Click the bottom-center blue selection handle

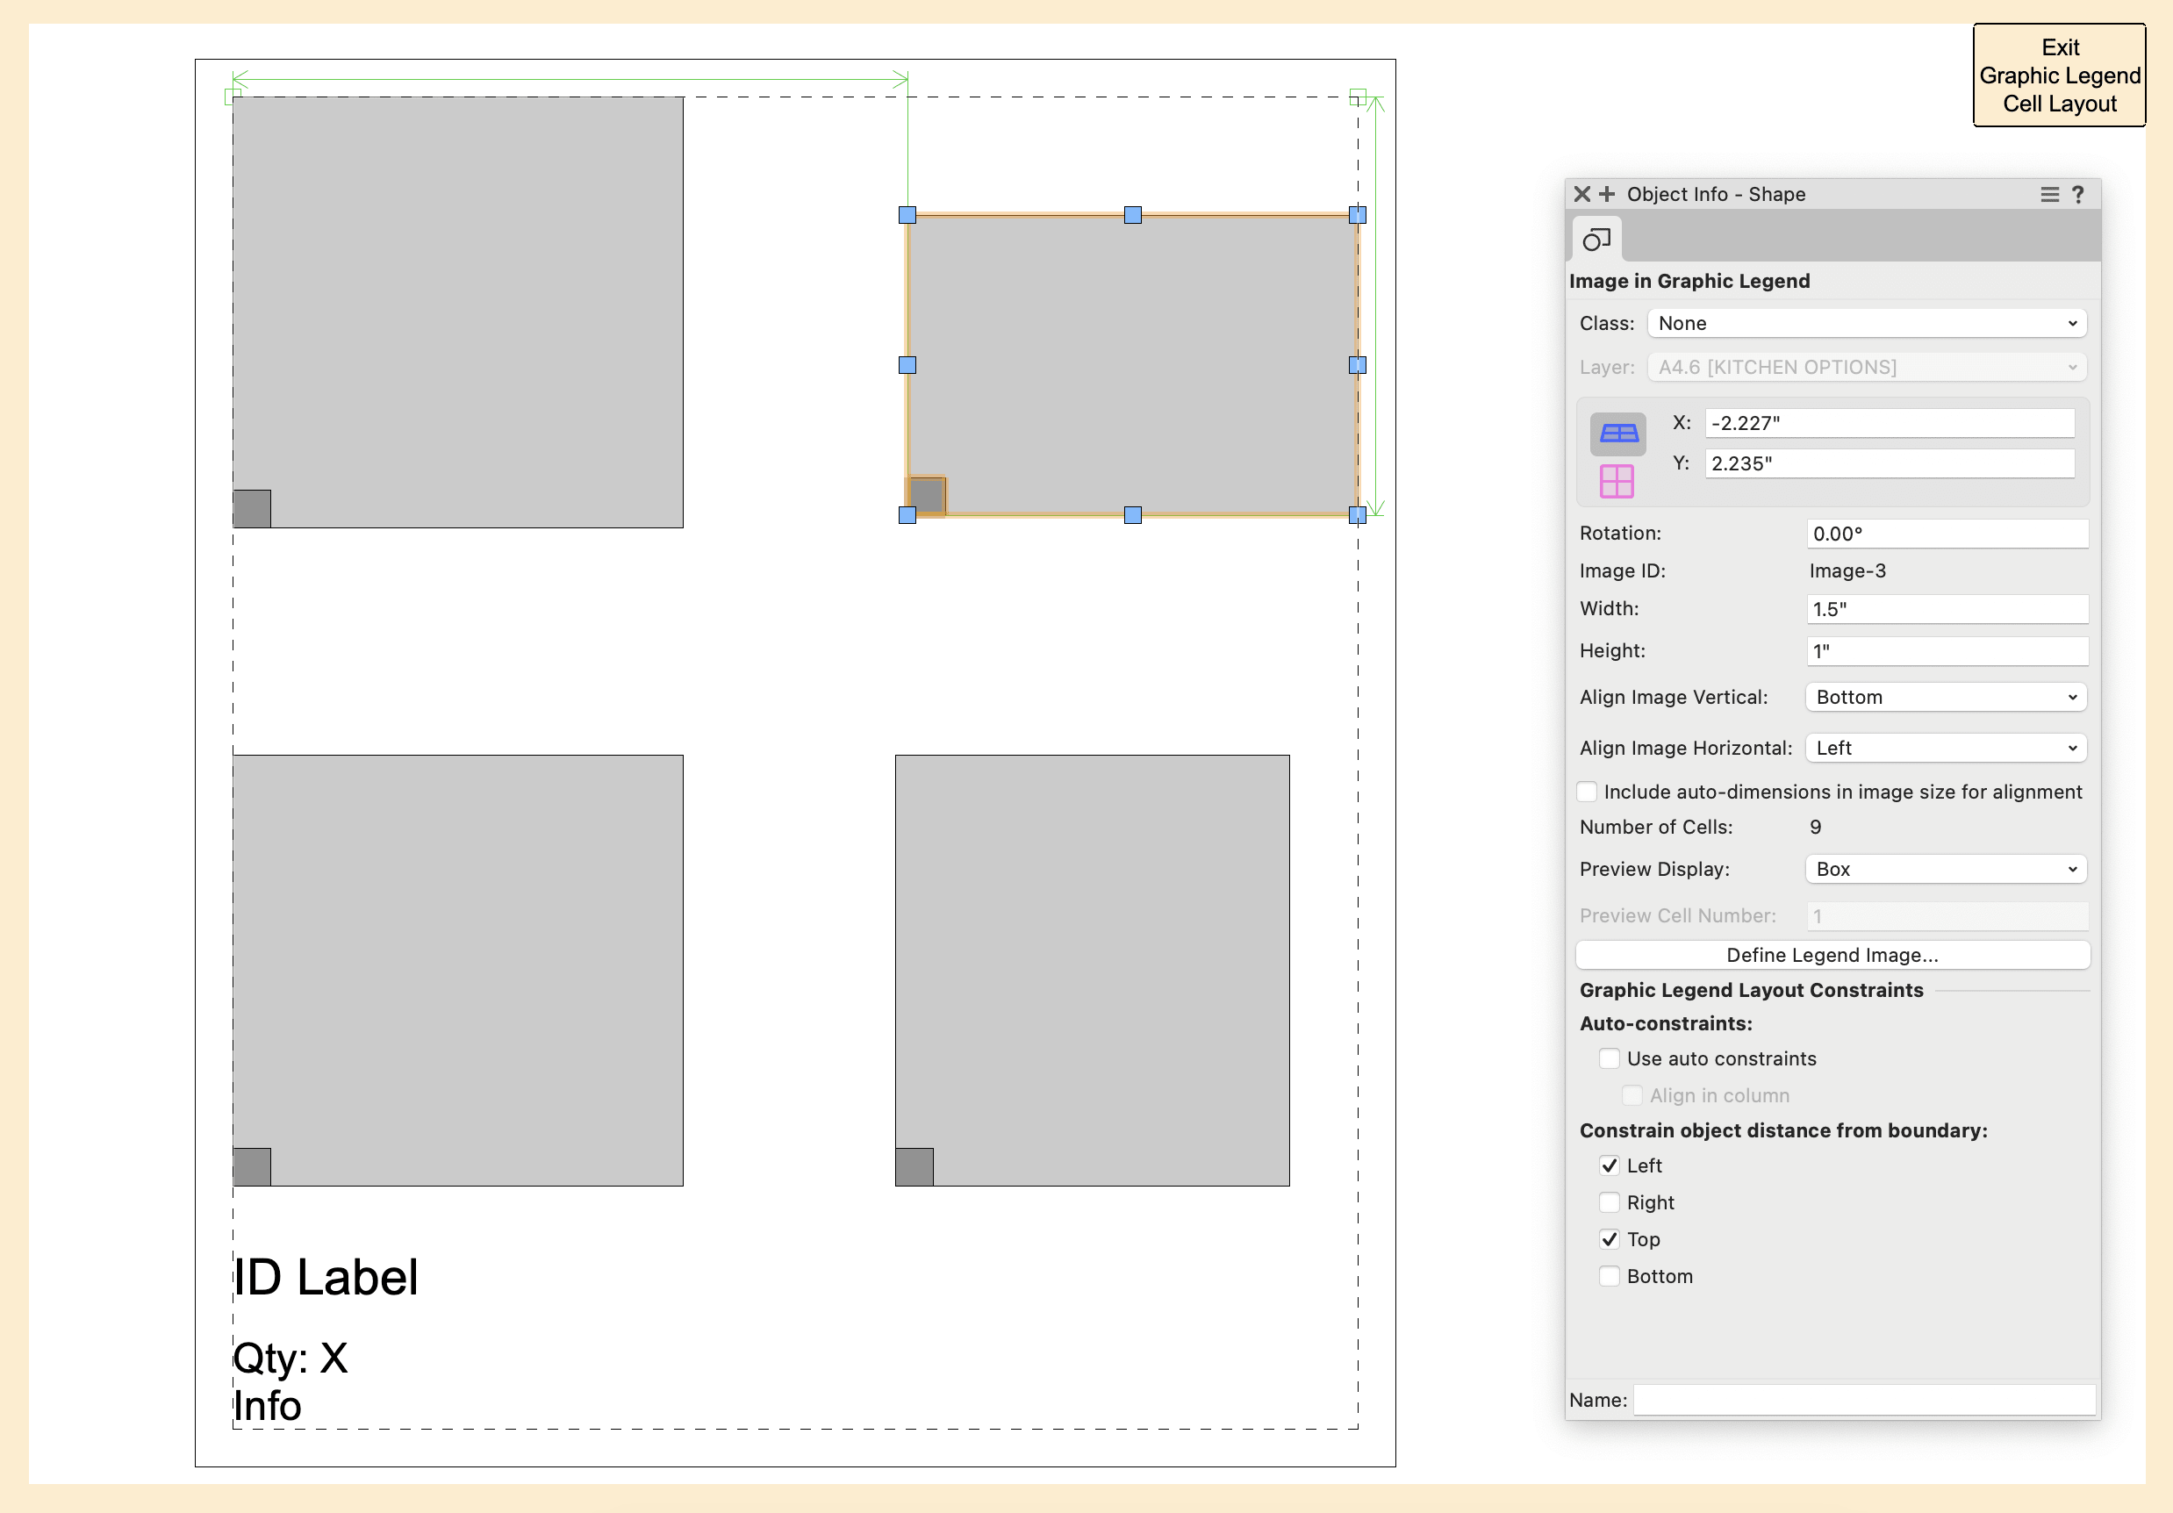[1133, 515]
